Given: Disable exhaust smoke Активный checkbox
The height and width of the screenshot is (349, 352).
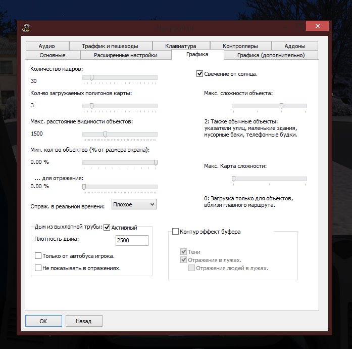Looking at the screenshot, I should [107, 228].
